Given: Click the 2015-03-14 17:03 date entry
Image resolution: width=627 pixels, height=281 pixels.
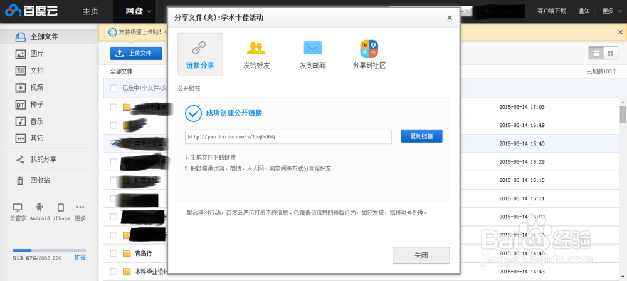Looking at the screenshot, I should point(522,107).
